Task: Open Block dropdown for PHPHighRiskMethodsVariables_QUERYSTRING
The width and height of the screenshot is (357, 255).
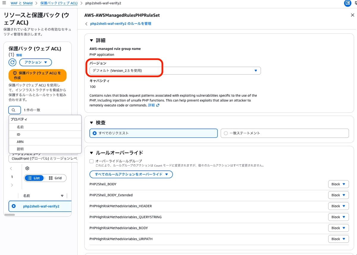Action: pos(339,217)
